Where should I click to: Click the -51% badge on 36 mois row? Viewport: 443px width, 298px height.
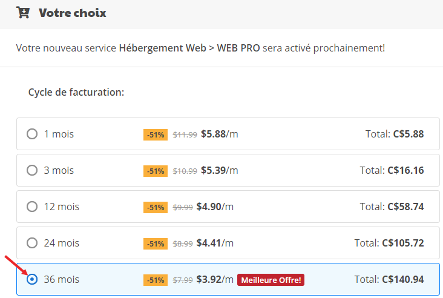155,280
